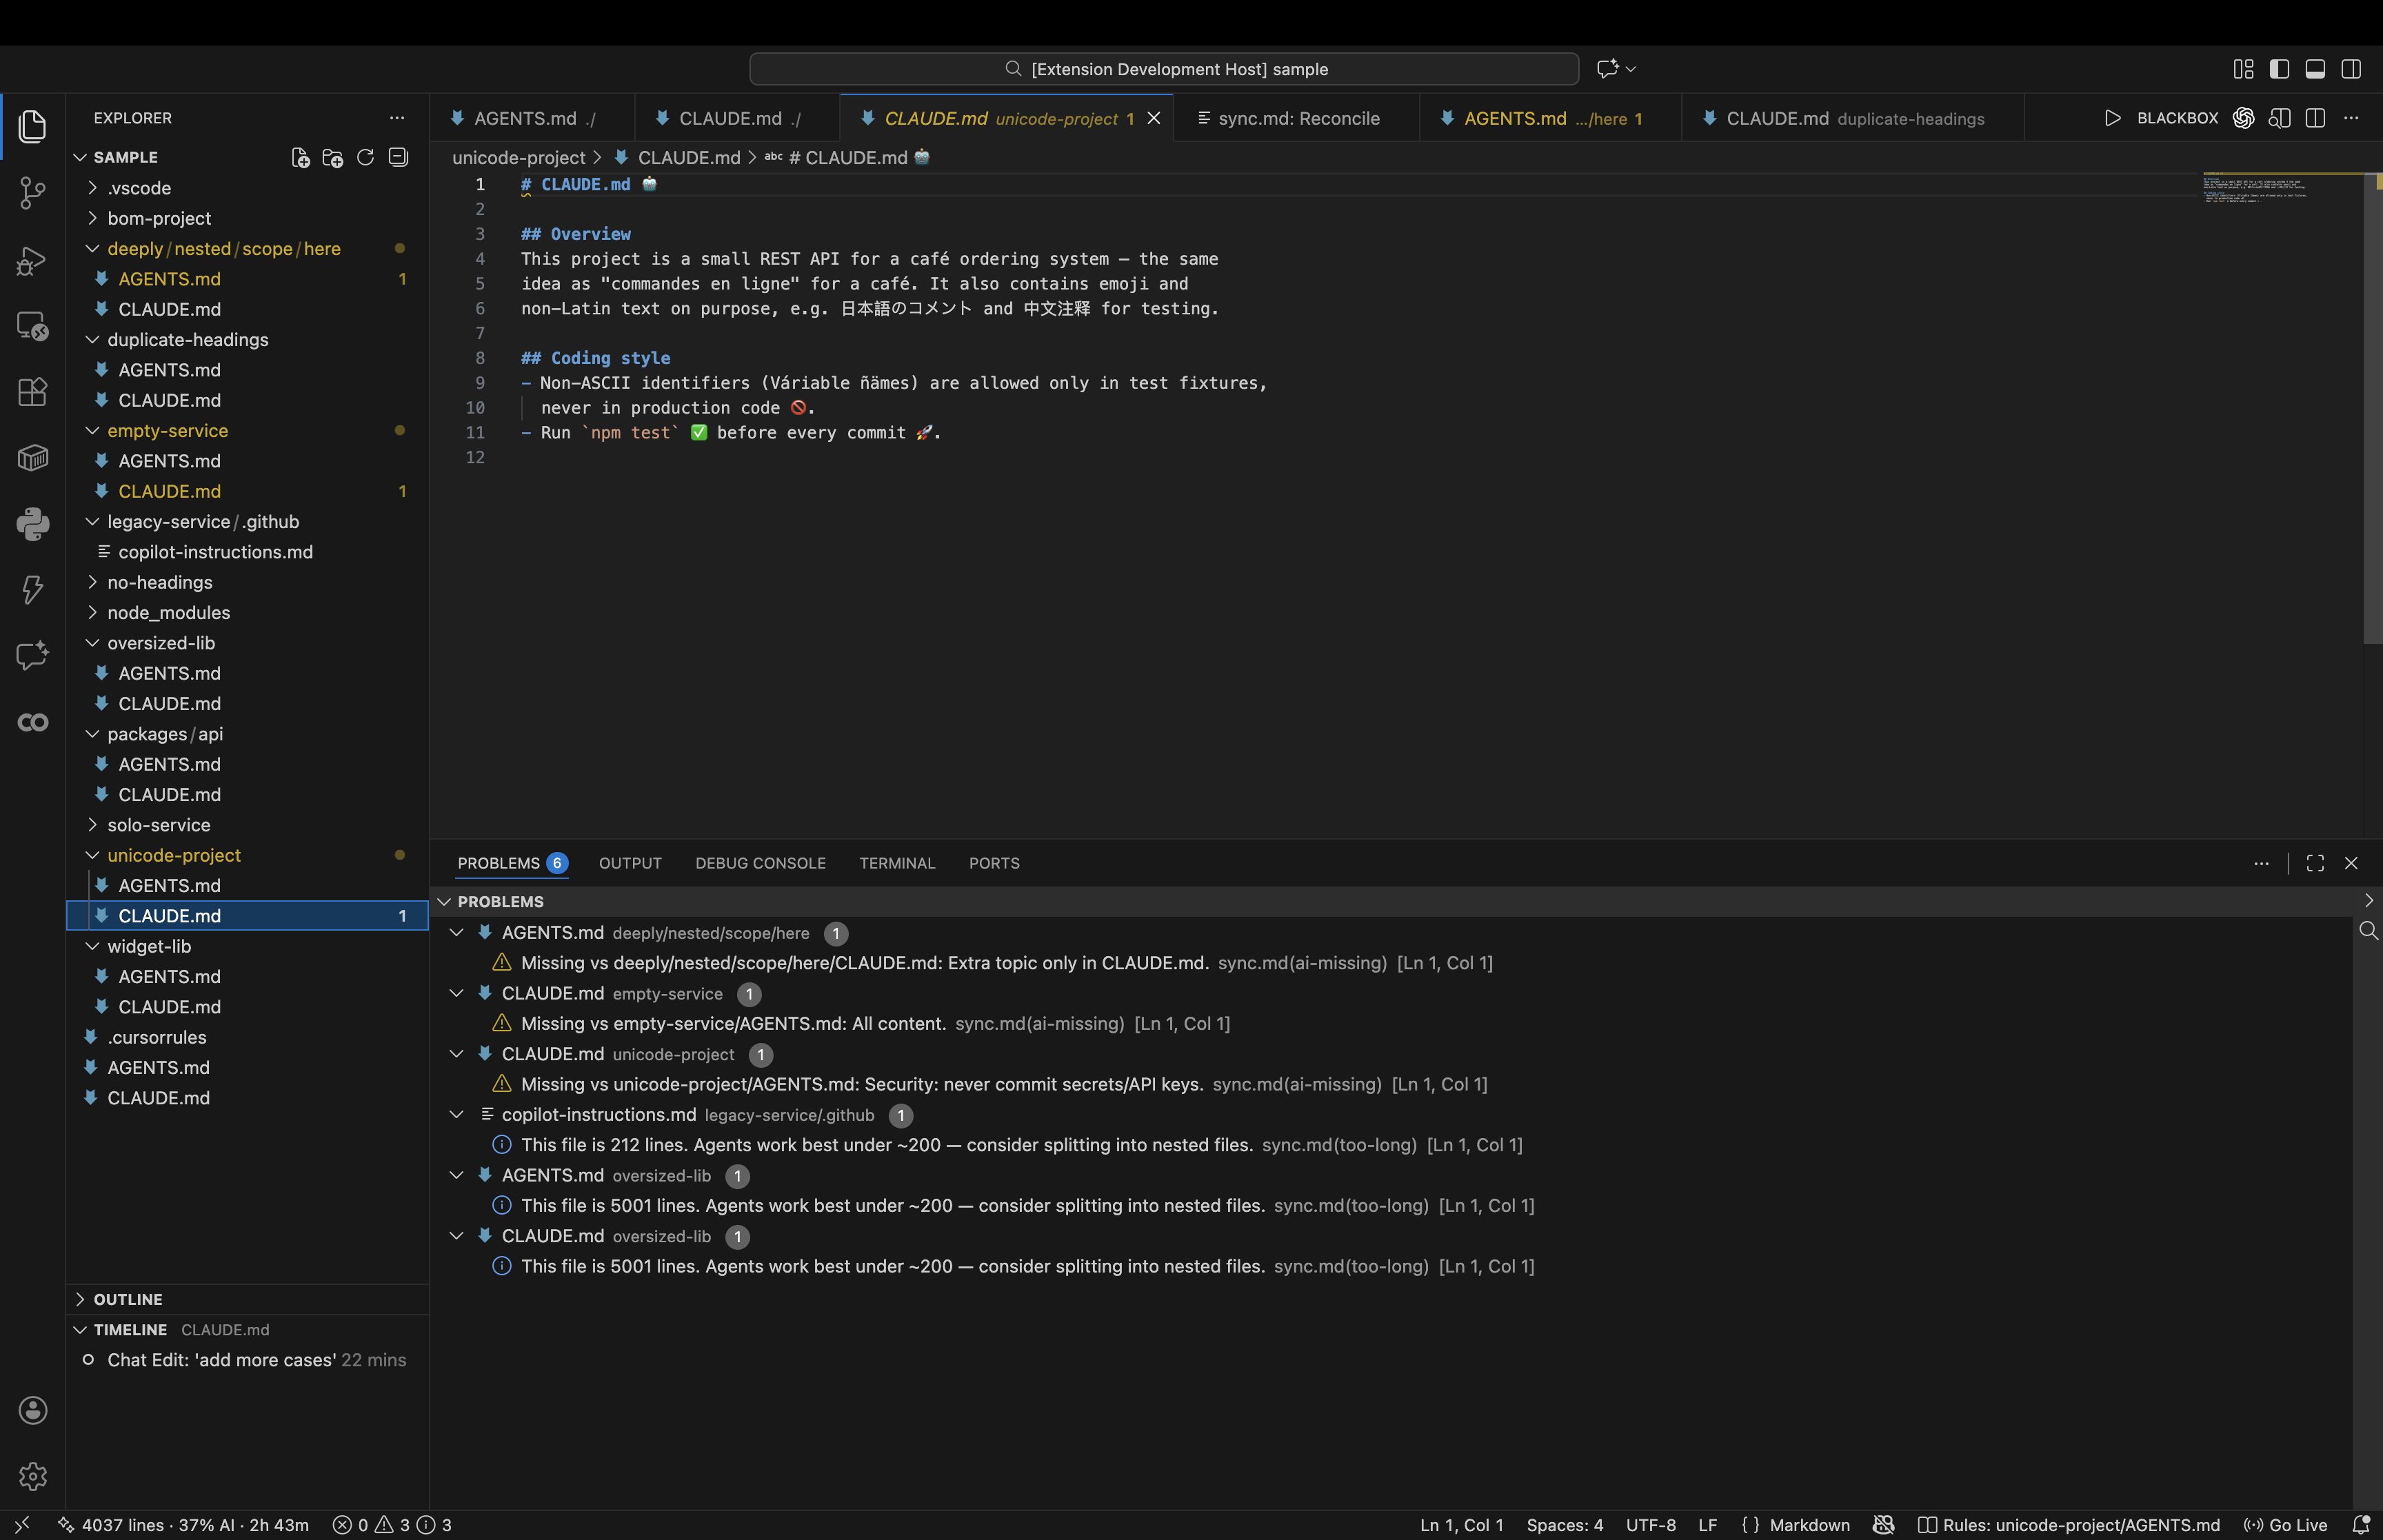This screenshot has height=1540, width=2383.
Task: Collapse all folders in Explorer
Action: 398,158
